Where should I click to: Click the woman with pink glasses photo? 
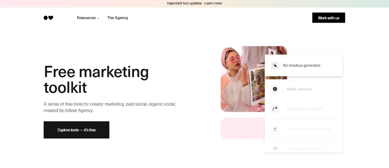click(x=242, y=79)
